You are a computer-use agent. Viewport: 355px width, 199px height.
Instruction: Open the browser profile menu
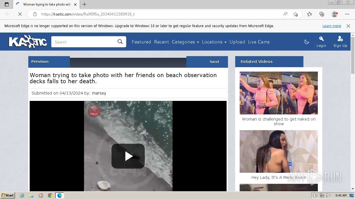click(x=335, y=14)
